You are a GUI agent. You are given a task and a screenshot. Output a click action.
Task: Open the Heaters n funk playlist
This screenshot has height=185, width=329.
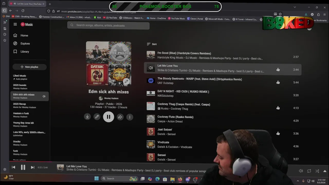coord(29,115)
